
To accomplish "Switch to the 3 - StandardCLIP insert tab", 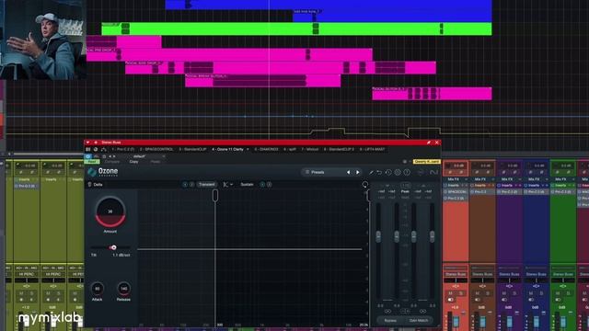I will coord(192,149).
